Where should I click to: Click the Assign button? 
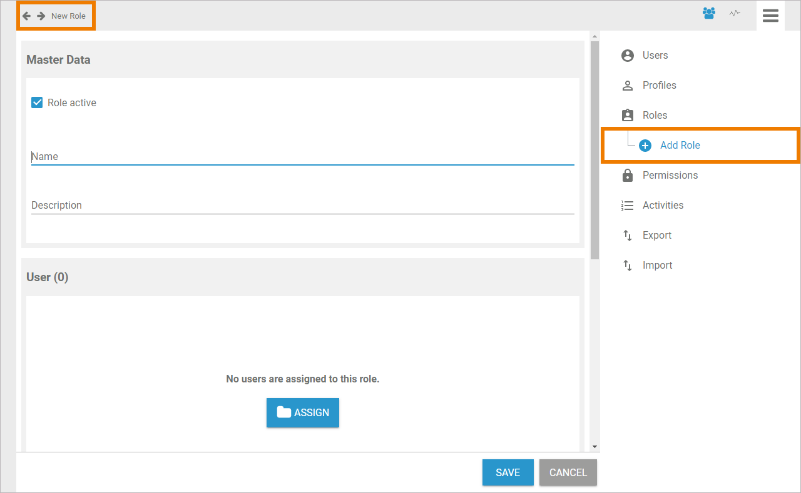coord(303,412)
